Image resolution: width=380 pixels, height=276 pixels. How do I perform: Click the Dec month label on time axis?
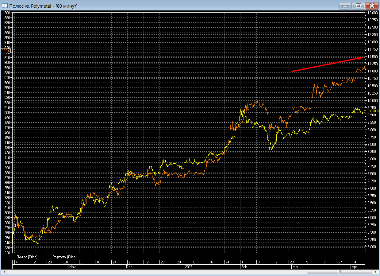pos(129,267)
